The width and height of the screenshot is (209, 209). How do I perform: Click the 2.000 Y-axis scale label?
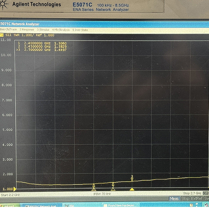click(x=8, y=174)
